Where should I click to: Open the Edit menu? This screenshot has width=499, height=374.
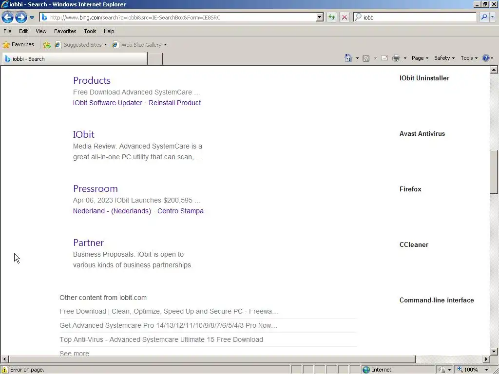23,31
